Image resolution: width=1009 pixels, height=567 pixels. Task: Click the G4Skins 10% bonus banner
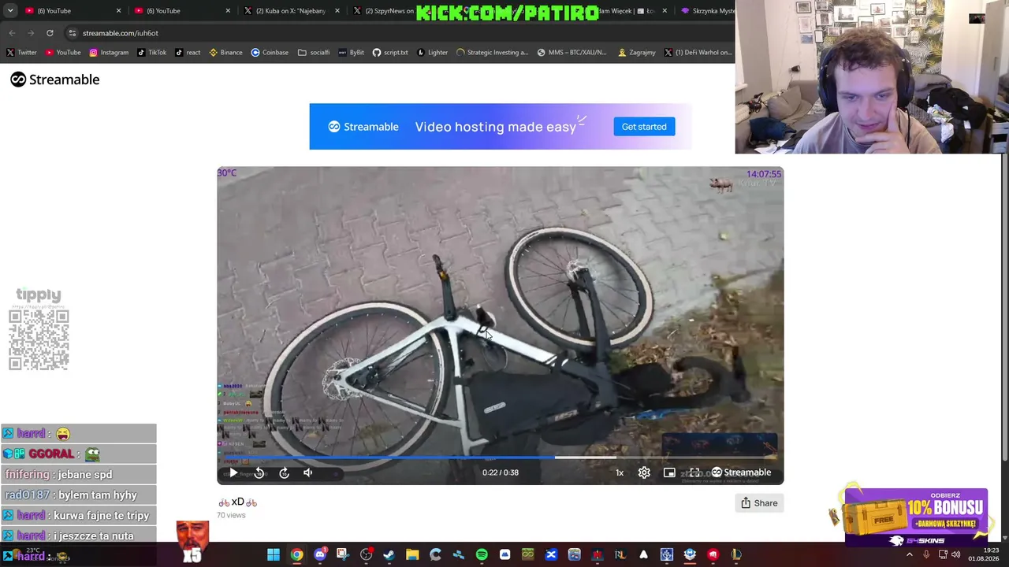coord(914,517)
